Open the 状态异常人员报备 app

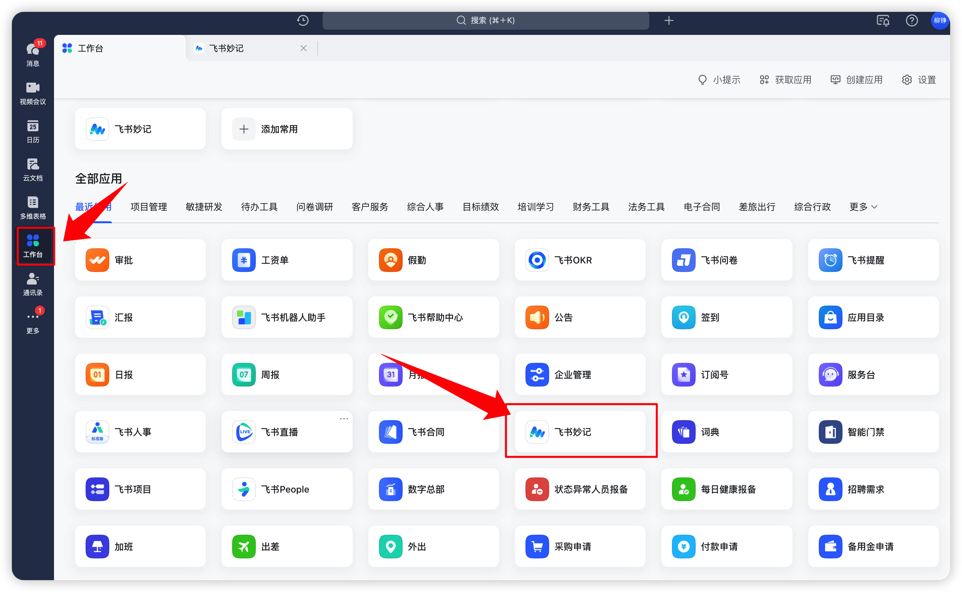580,489
